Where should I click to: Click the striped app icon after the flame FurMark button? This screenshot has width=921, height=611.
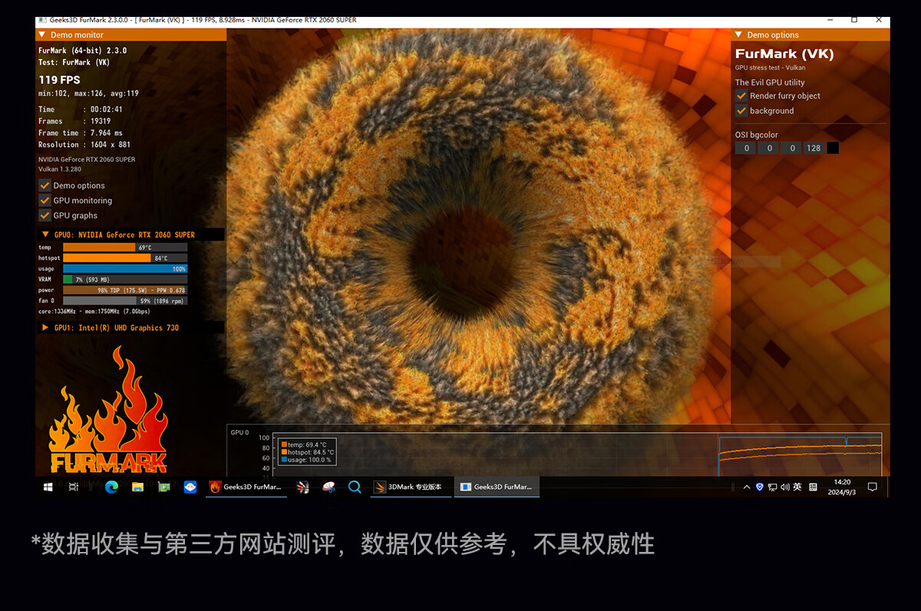pos(303,487)
